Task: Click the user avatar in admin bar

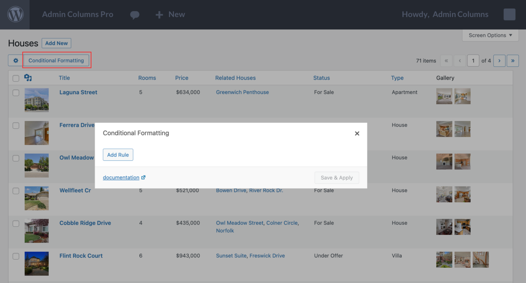Action: 509,14
